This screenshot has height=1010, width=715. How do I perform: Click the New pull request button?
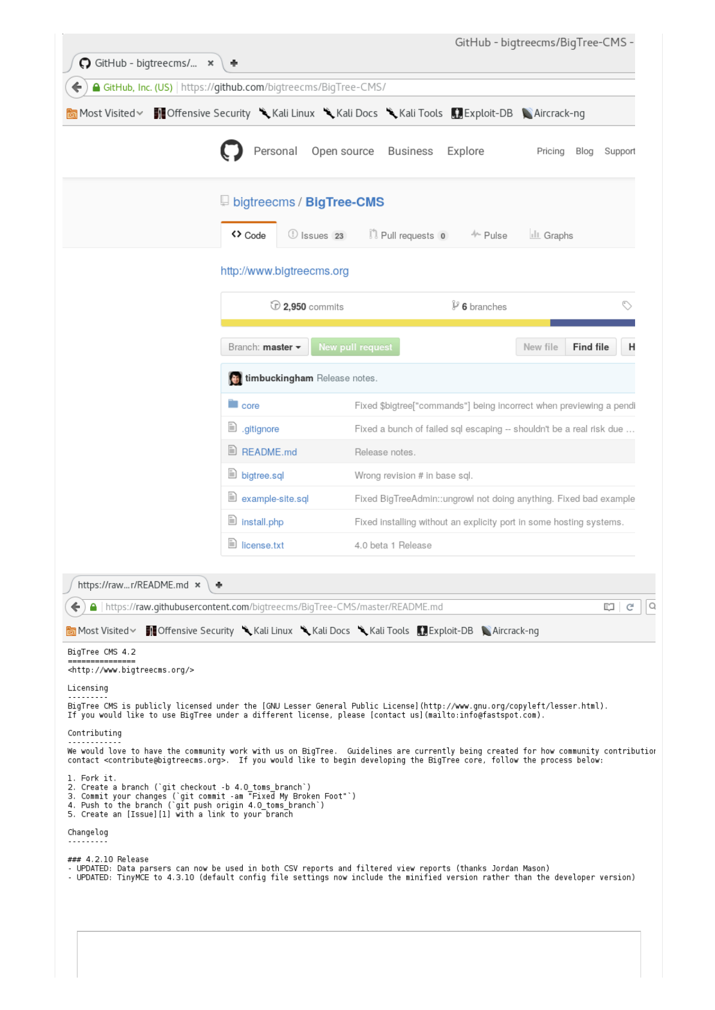click(355, 347)
